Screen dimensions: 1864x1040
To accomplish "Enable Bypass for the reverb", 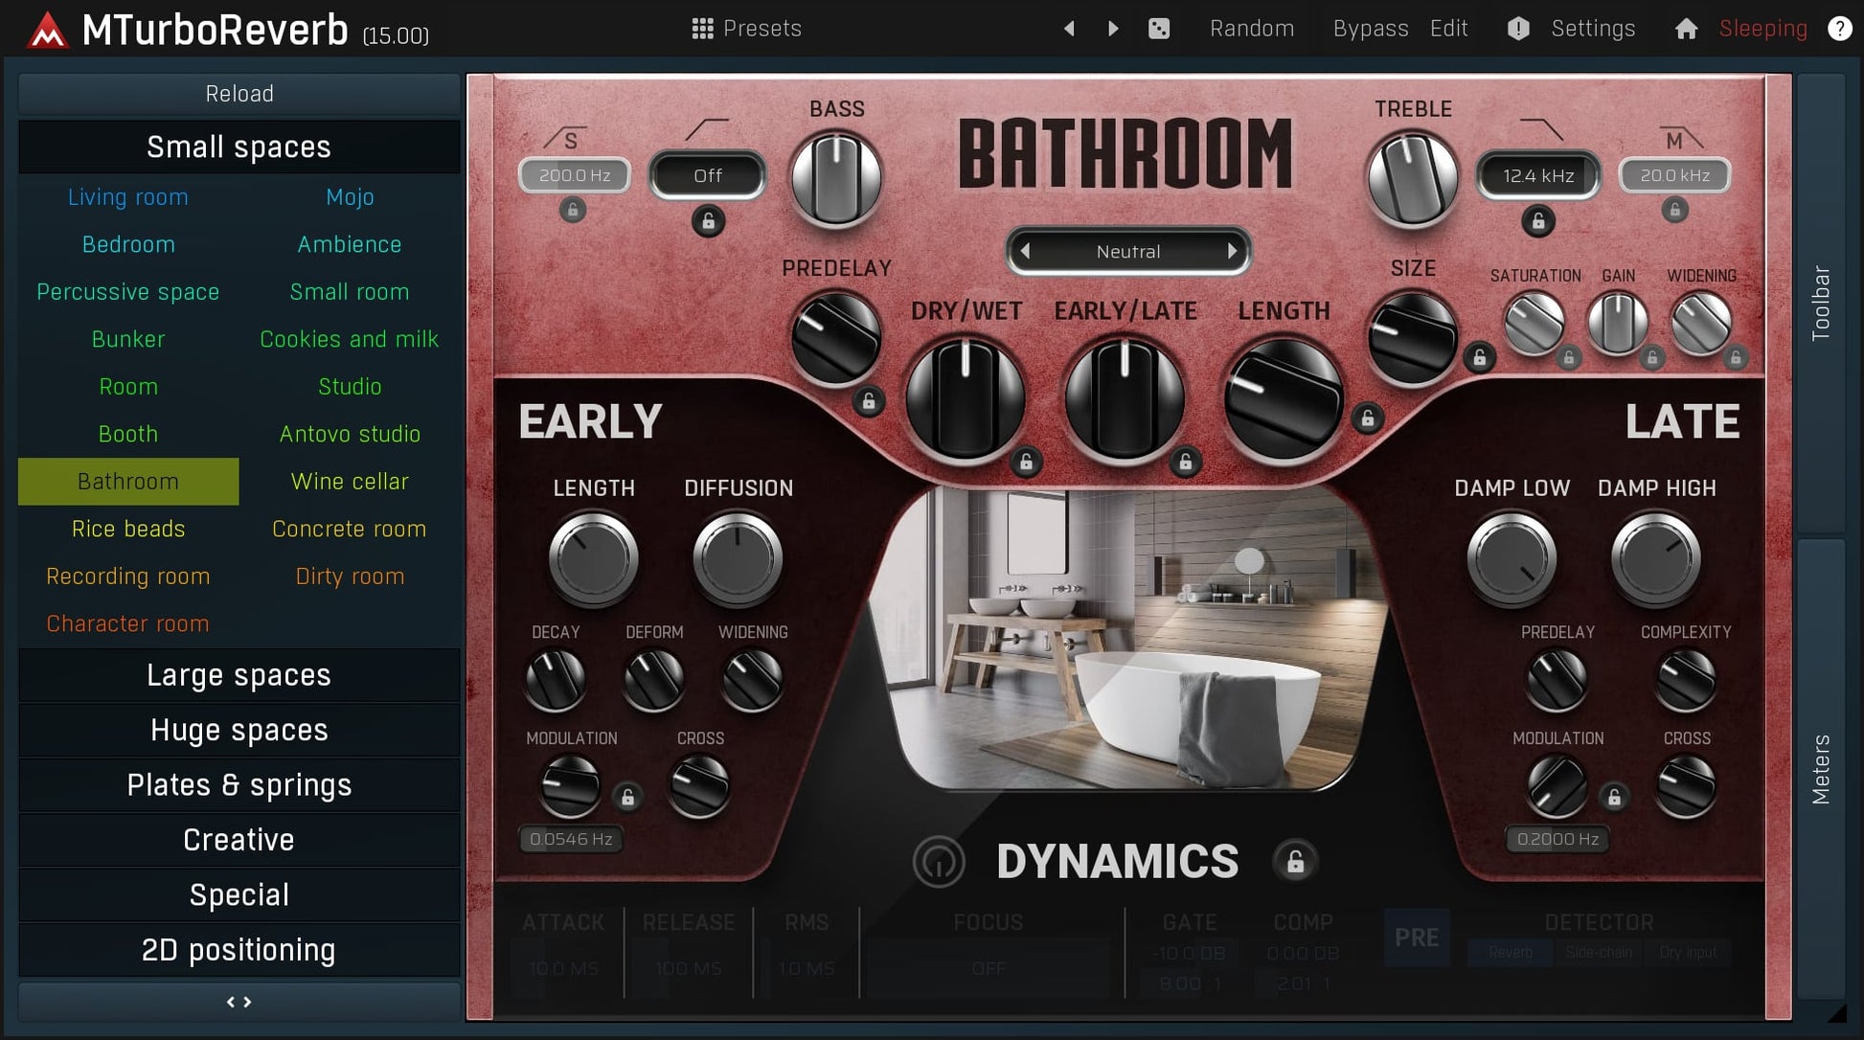I will click(x=1369, y=28).
